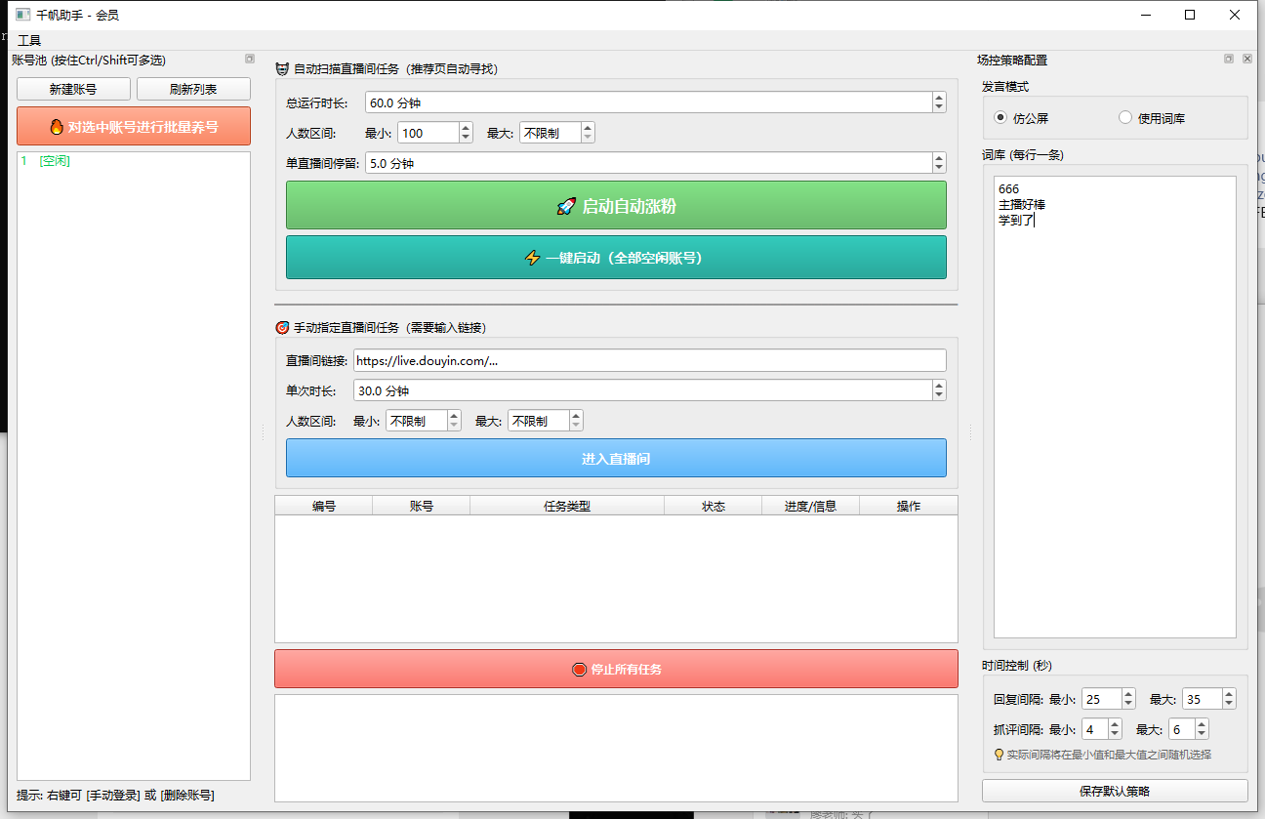Click 对选中账号进行批量养号 fire button

134,127
